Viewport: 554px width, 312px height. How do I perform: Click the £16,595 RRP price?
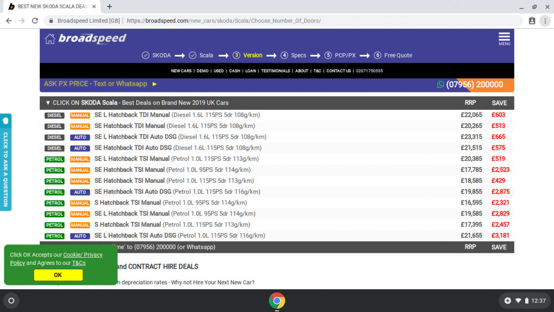pos(471,203)
